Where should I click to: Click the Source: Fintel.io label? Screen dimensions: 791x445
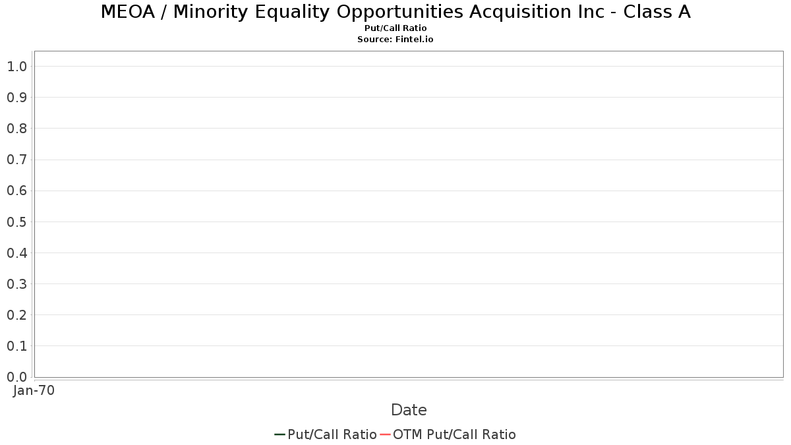(395, 40)
